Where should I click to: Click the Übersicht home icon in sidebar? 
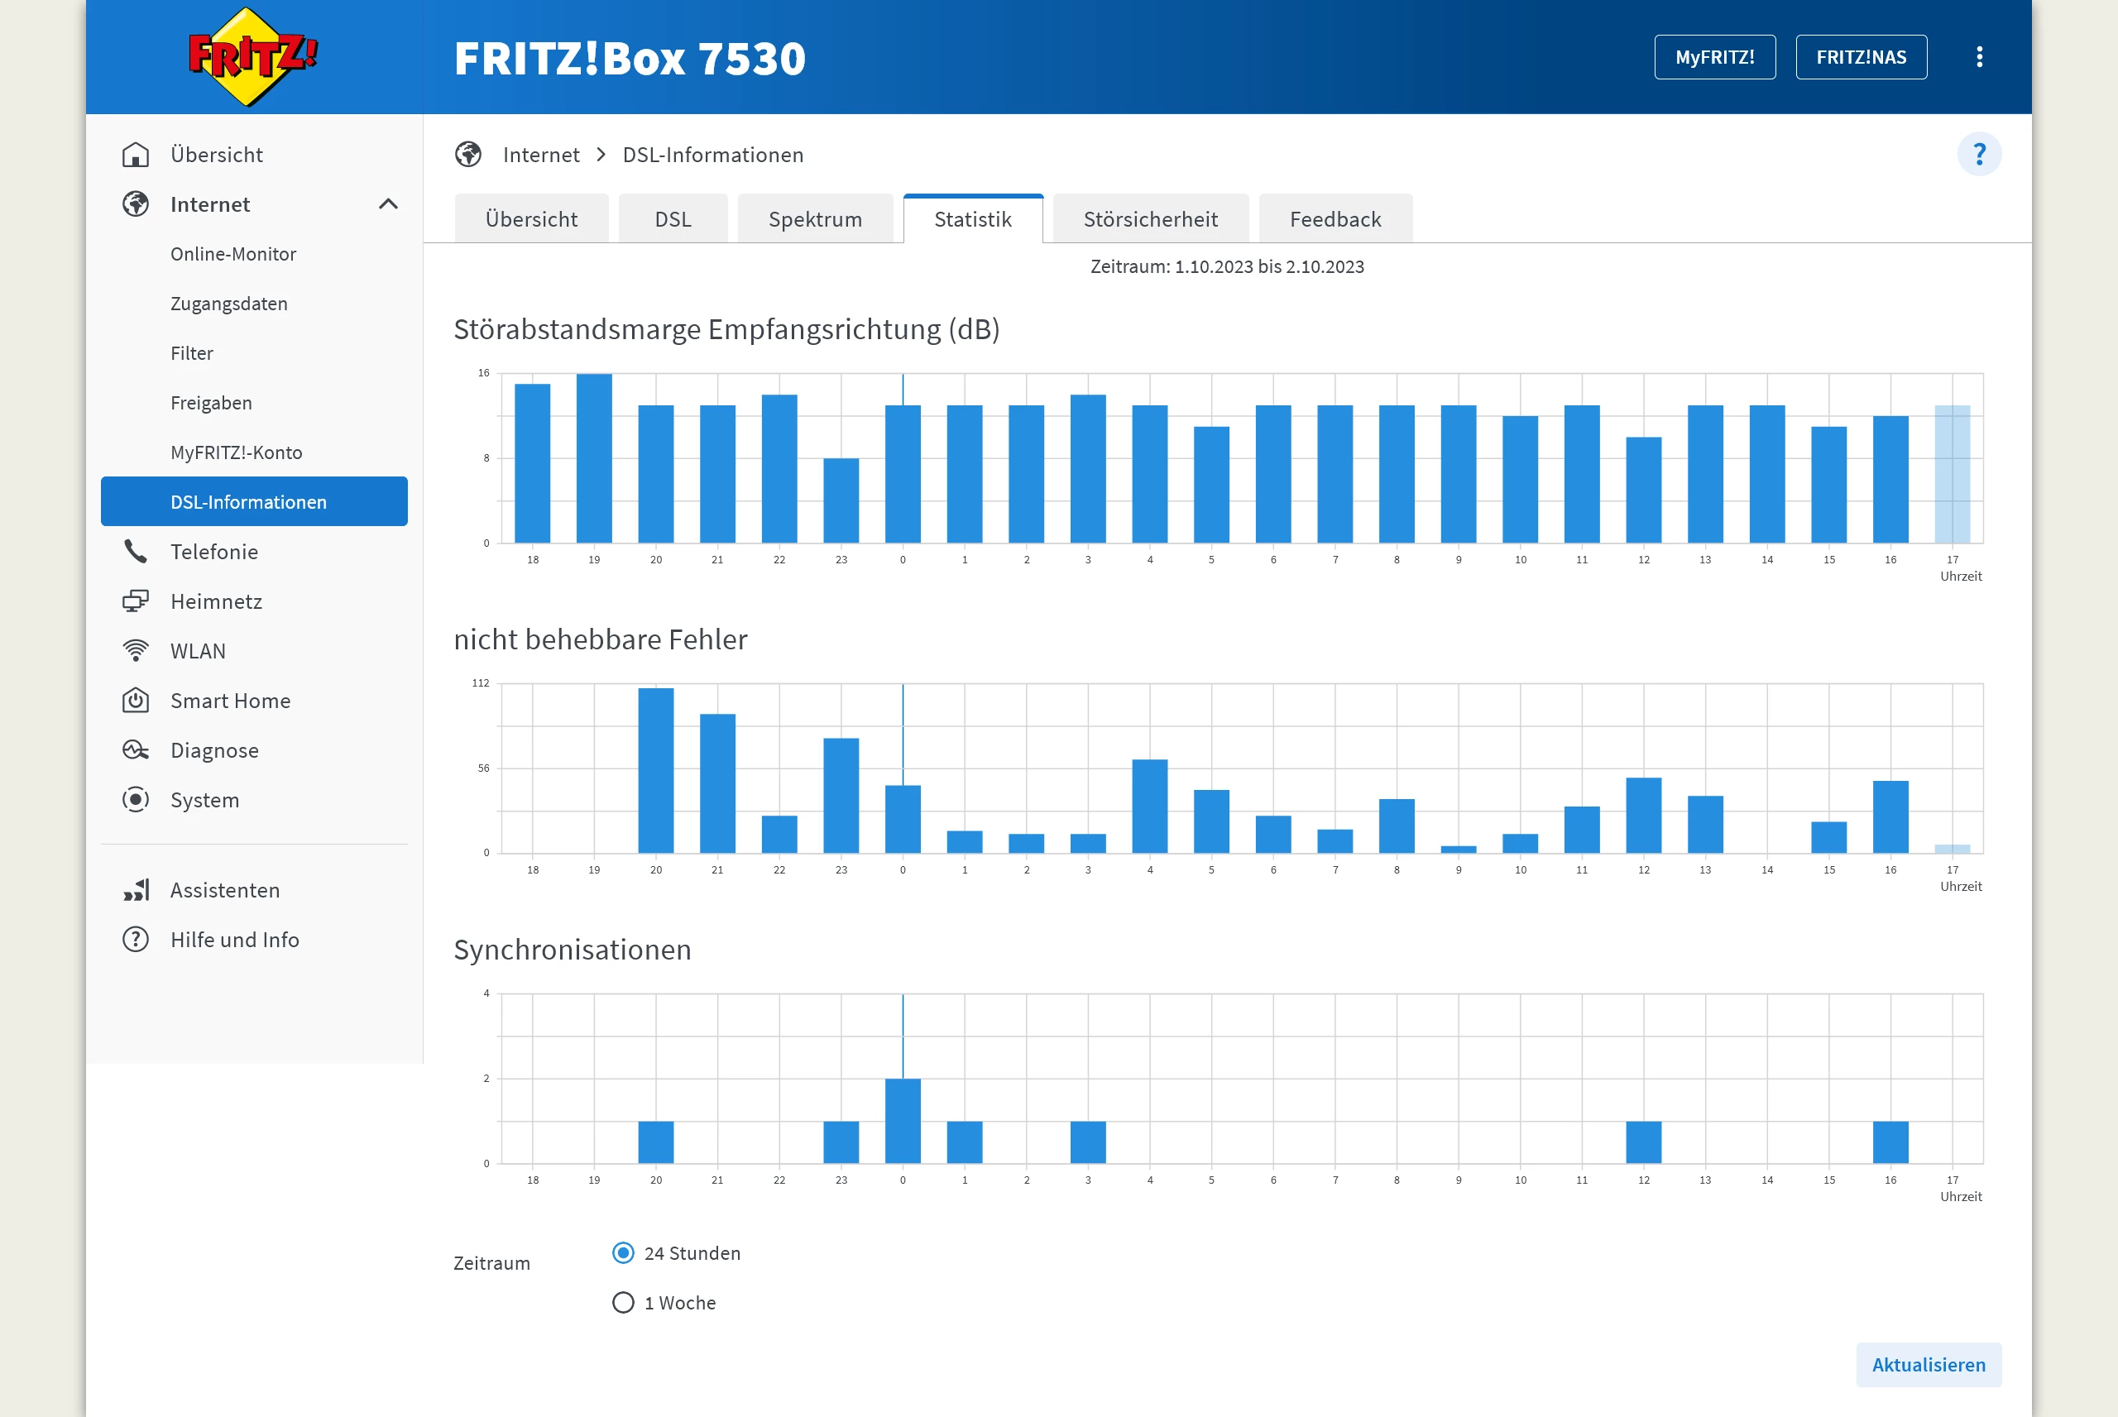pyautogui.click(x=136, y=155)
